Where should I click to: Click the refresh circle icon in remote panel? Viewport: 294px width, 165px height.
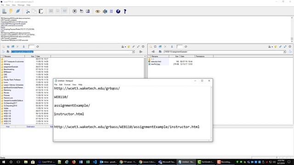186,47
